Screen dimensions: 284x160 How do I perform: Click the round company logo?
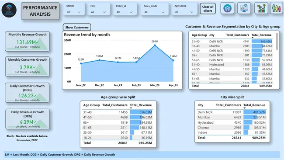[x=9, y=10]
